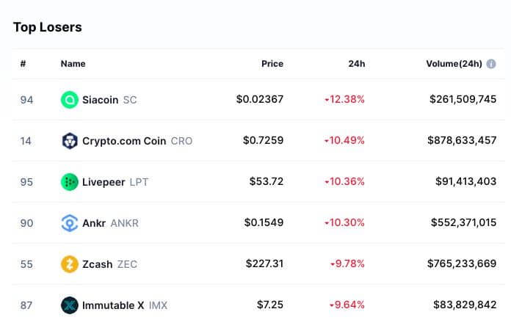Screen dimensions: 511x320
Task: Open the Ankr name link
Action: click(x=93, y=223)
